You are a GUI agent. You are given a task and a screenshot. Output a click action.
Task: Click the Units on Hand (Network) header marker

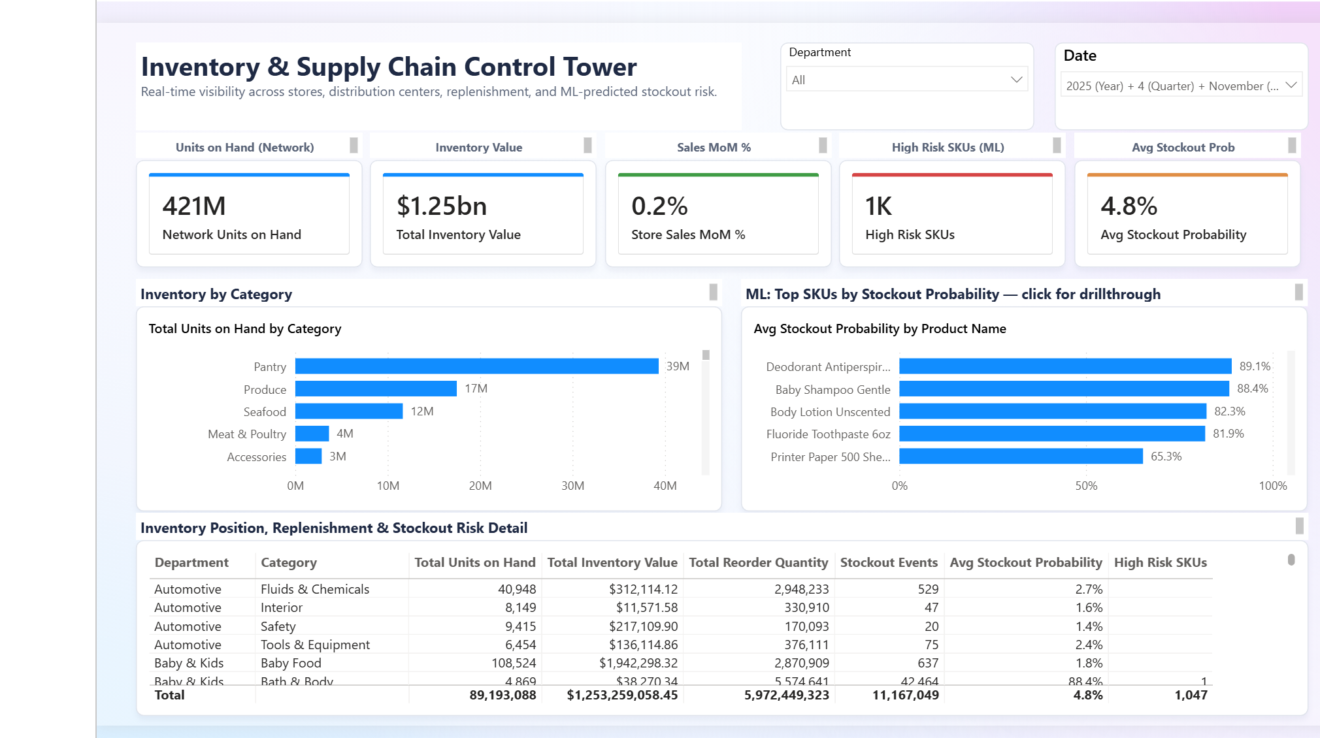(354, 145)
